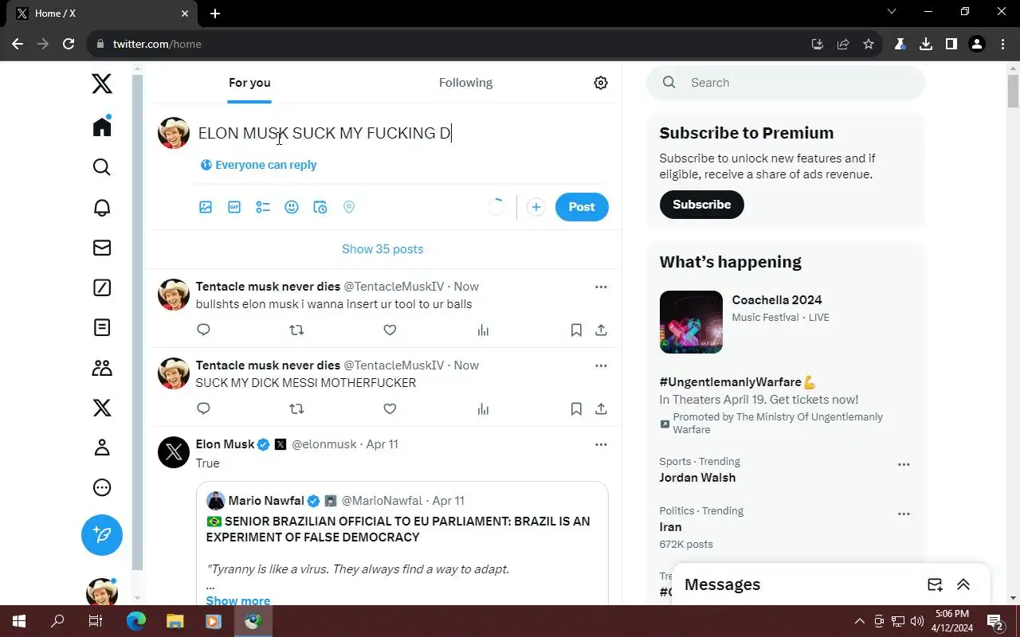Bookmark this page with star icon

click(869, 44)
